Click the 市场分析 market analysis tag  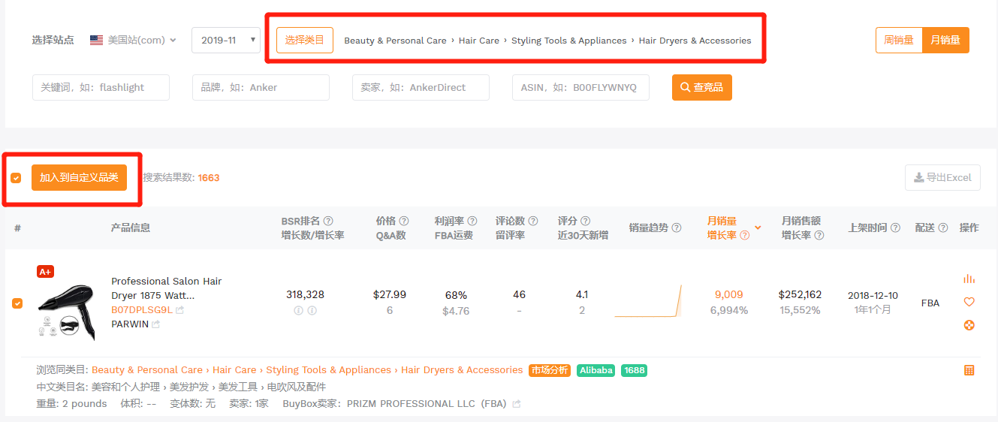(x=549, y=370)
